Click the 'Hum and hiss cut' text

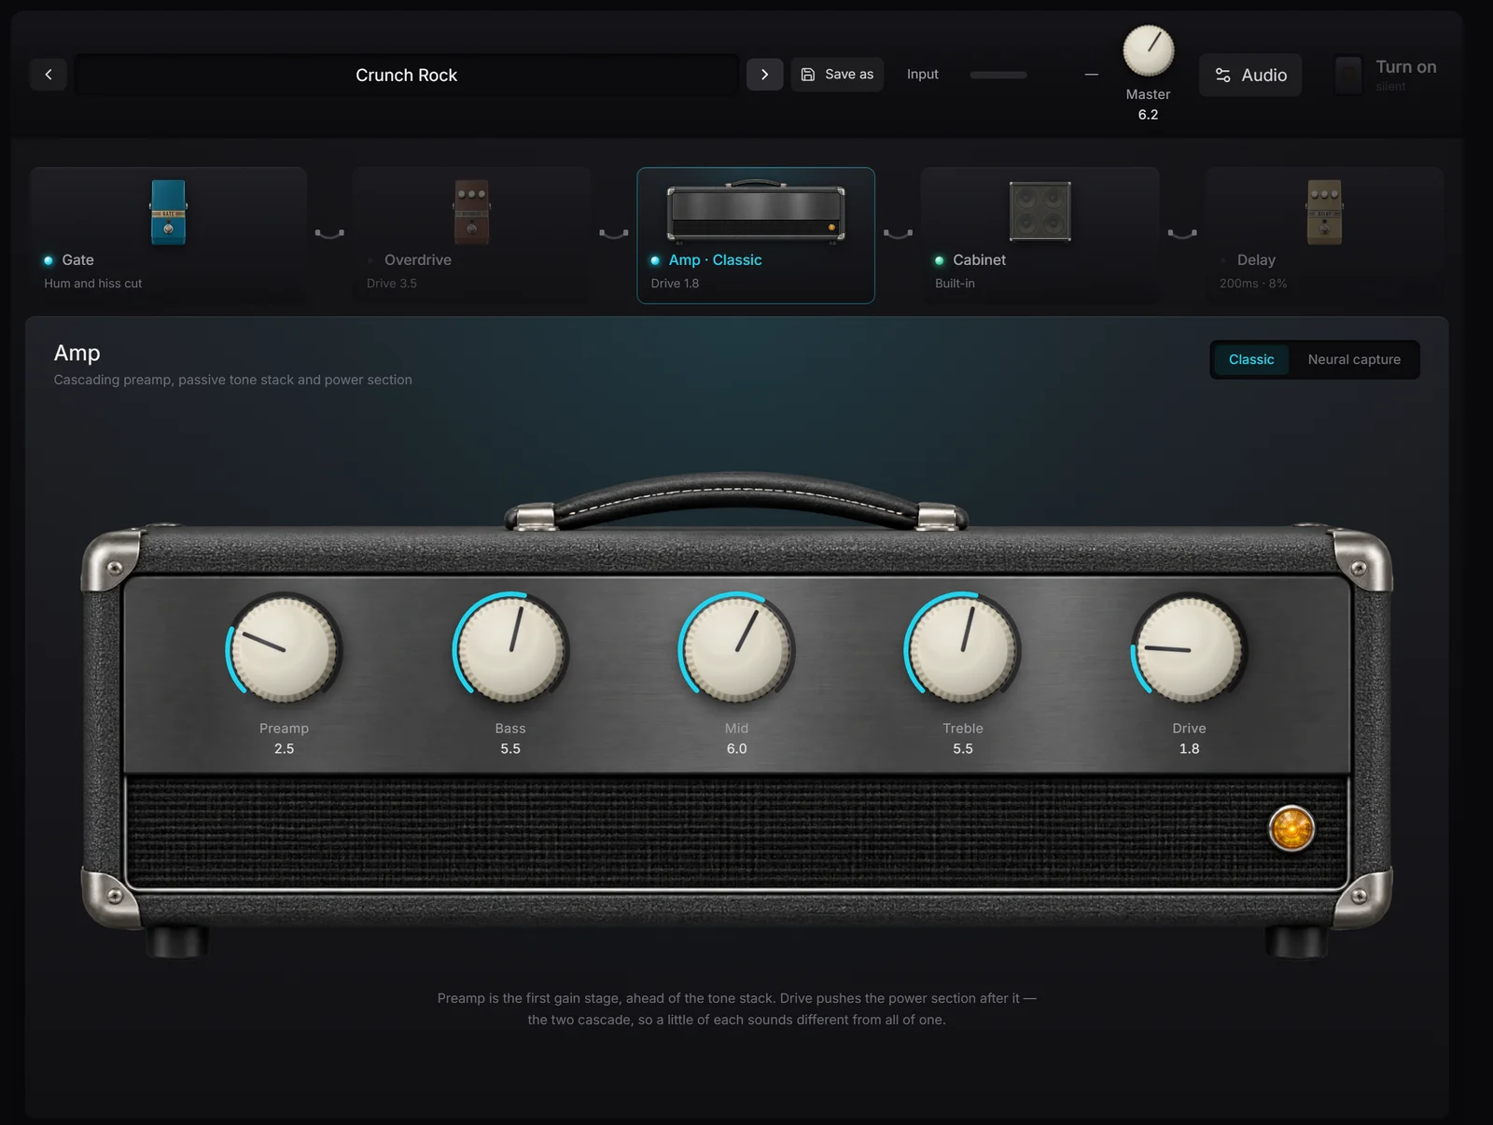93,284
